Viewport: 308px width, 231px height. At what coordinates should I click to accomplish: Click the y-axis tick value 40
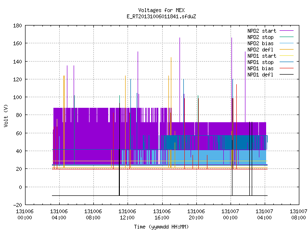coord(19,151)
